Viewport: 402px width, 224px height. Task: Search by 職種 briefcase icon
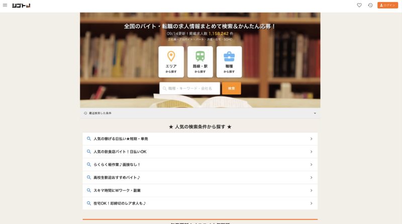229,62
